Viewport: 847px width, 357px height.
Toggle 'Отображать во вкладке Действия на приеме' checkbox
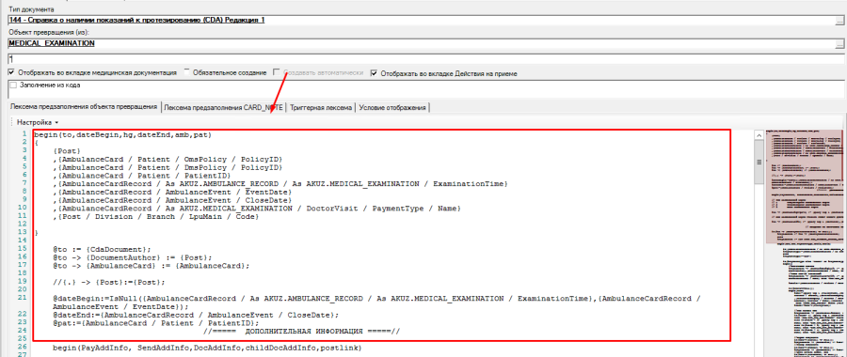[x=374, y=72]
